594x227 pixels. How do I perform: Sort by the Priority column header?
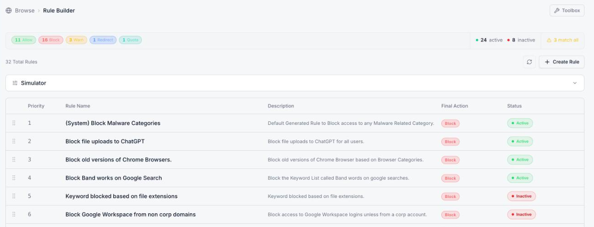point(36,106)
